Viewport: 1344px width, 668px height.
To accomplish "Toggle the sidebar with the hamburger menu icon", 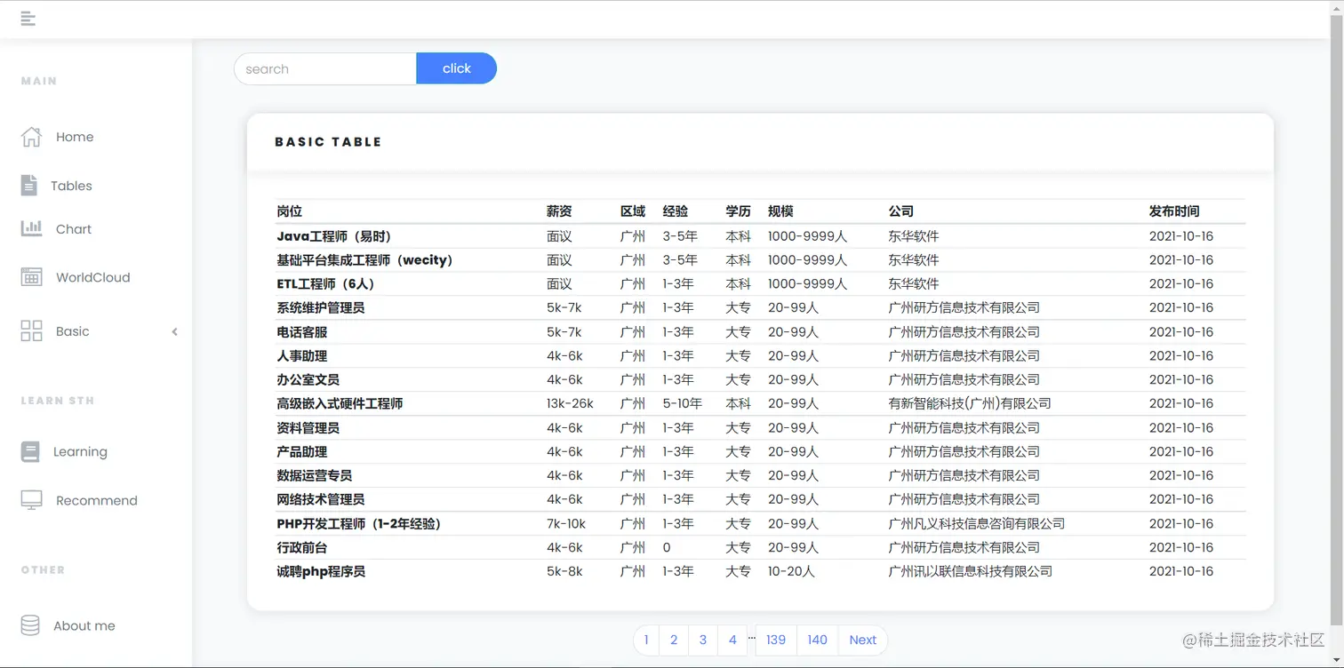I will tap(28, 18).
